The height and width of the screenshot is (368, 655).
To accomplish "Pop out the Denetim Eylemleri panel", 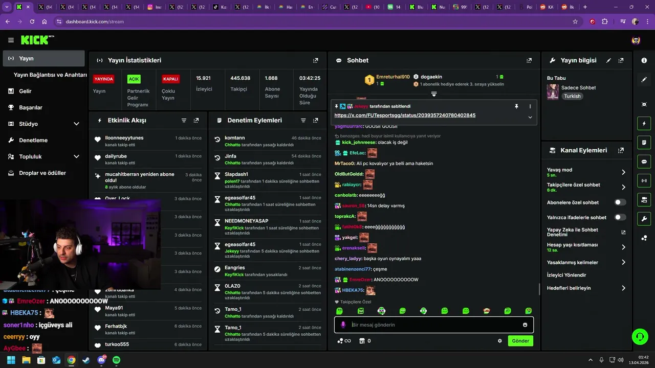I will coord(316,121).
